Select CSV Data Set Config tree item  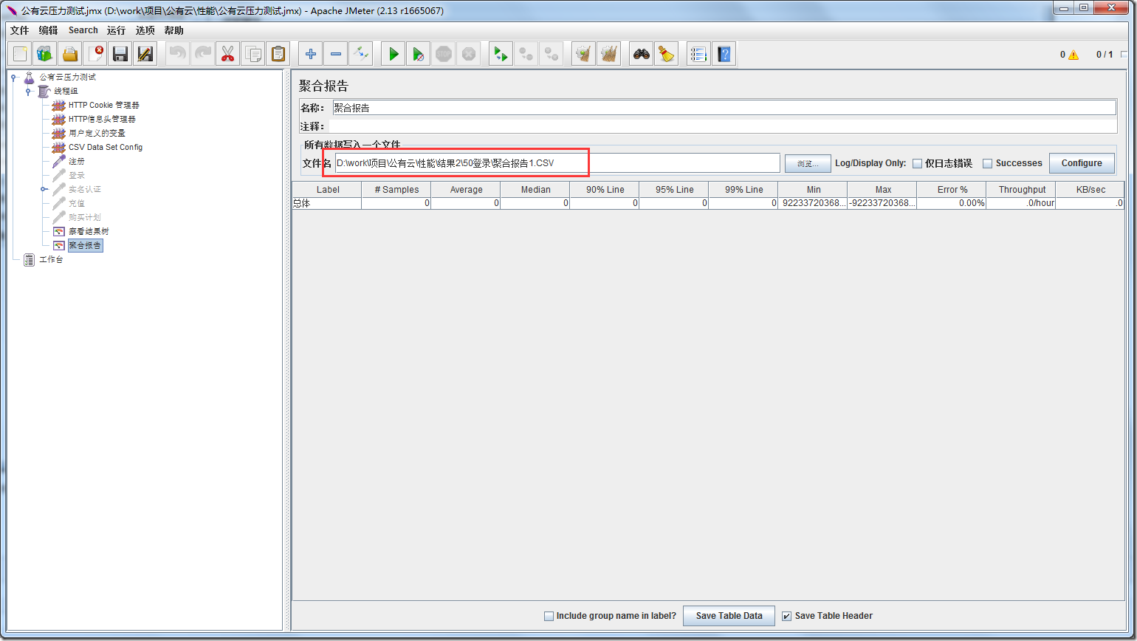[106, 147]
